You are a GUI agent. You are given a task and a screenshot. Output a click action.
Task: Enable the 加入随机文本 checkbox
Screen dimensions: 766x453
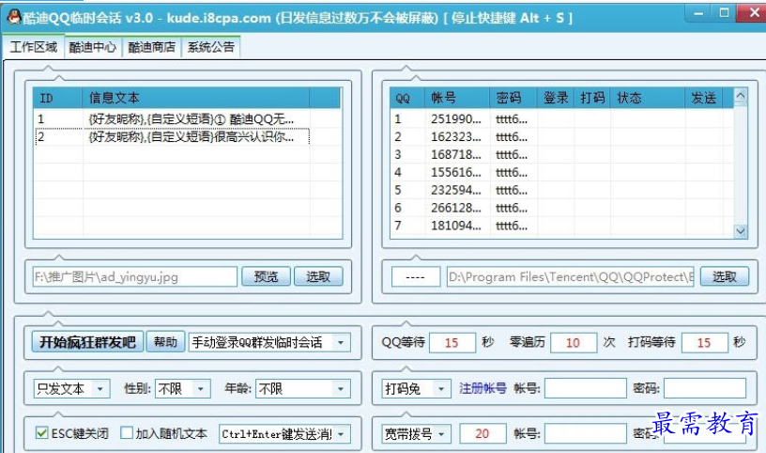point(127,433)
